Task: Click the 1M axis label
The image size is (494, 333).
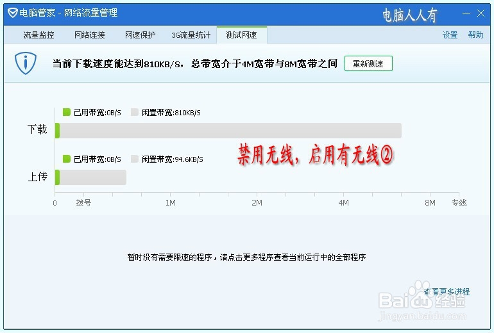Action: (x=171, y=203)
